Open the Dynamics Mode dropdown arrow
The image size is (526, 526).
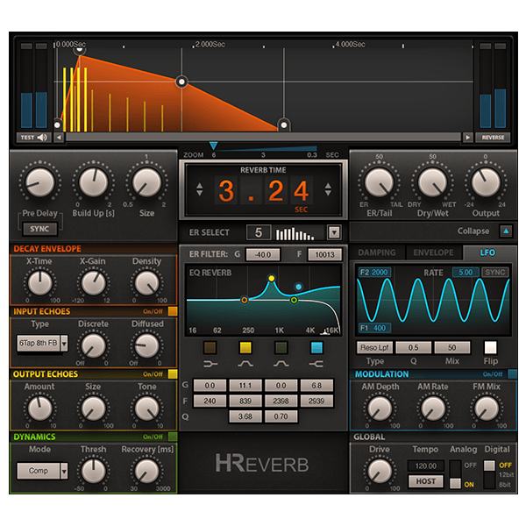click(x=64, y=471)
